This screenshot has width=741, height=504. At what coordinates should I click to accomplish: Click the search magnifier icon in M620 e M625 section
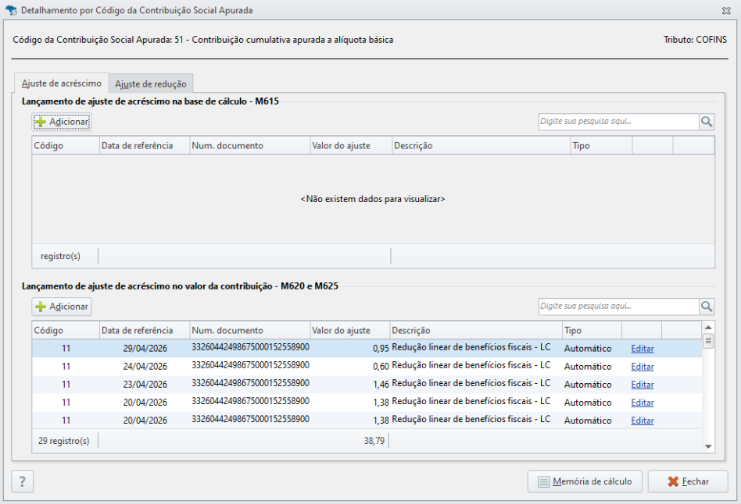point(707,307)
